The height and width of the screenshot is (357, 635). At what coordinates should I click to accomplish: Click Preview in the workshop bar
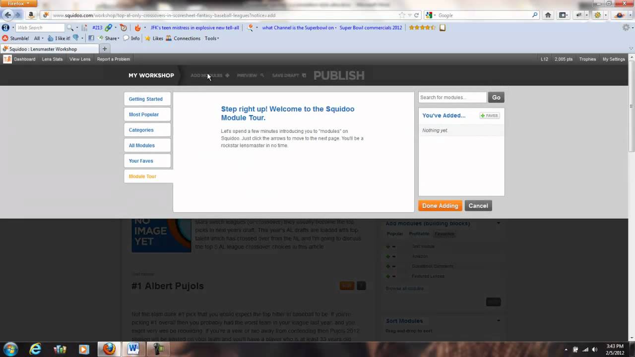coord(250,75)
